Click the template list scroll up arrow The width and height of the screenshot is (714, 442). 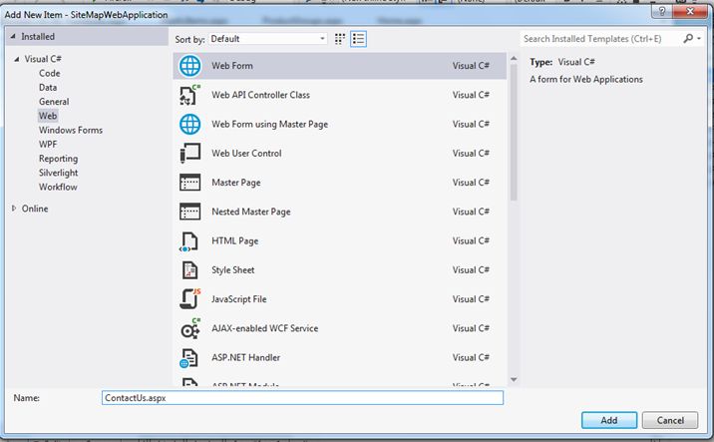[x=514, y=58]
